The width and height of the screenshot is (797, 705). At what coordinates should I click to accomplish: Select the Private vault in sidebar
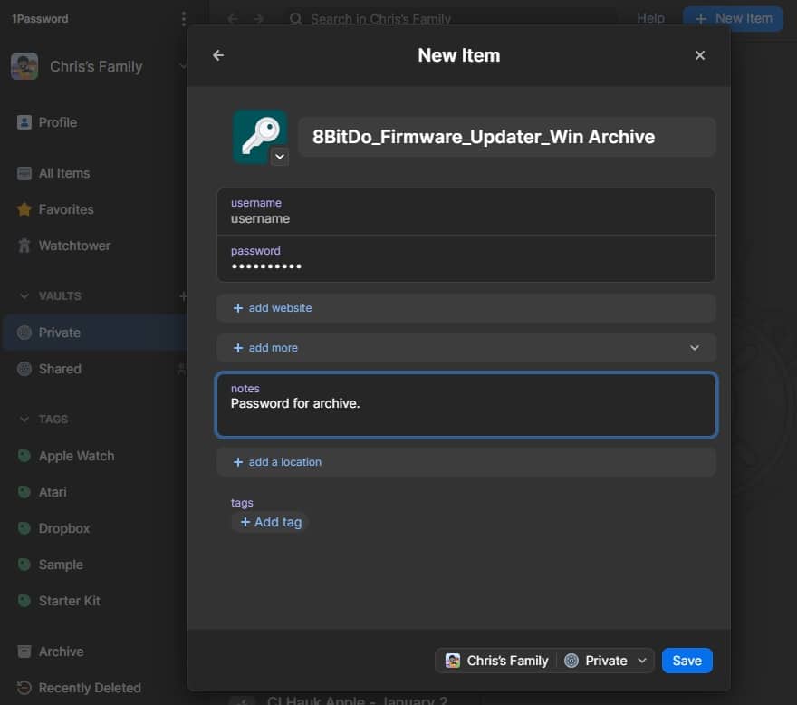tap(95, 333)
